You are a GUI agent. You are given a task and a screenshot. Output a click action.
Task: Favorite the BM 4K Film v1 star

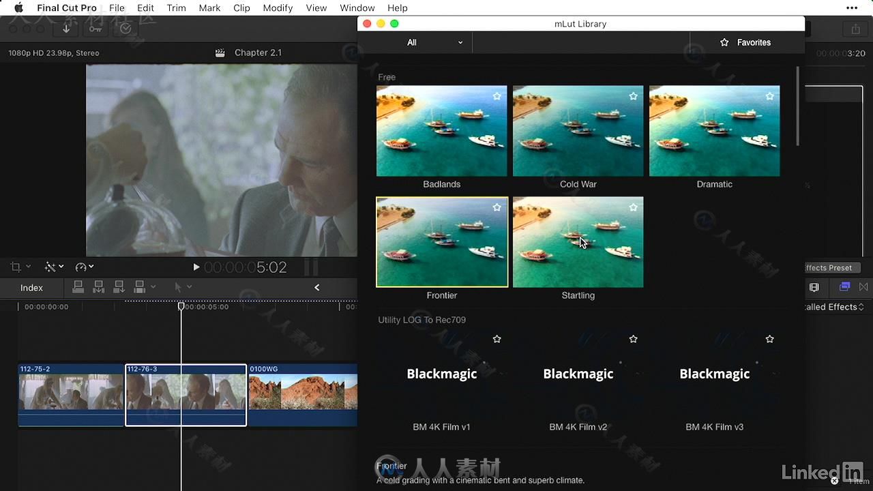click(x=497, y=339)
